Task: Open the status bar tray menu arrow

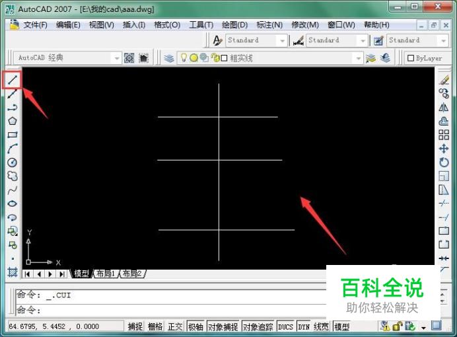Action: 423,328
